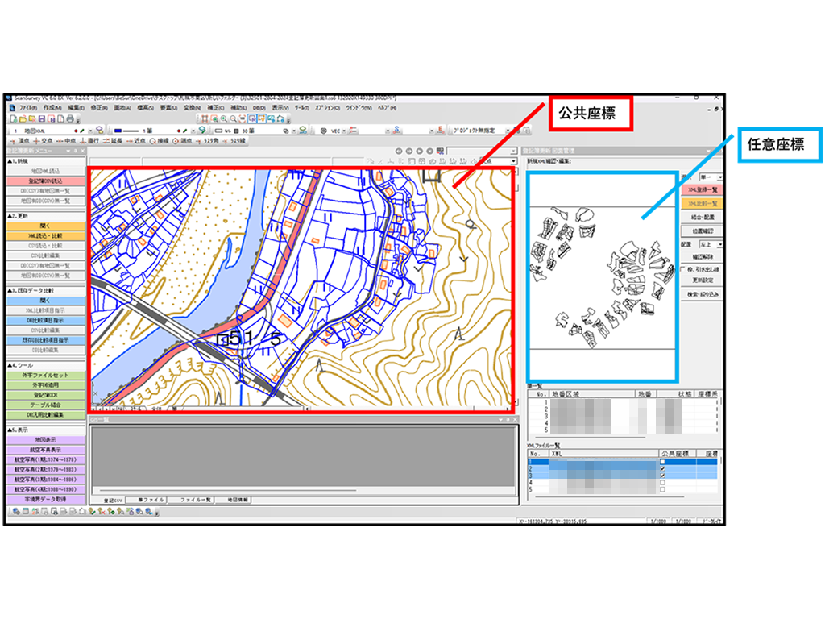The height and width of the screenshot is (619, 825).
Task: Switch to the 地図情報 tab
Action: point(238,500)
